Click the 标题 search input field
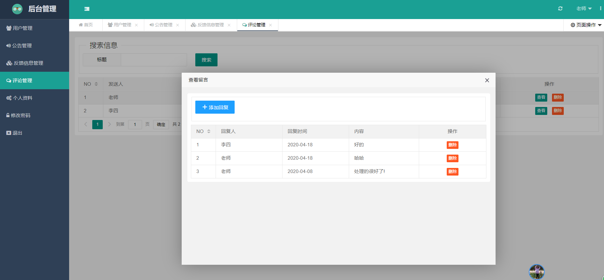This screenshot has height=280, width=604. point(154,60)
